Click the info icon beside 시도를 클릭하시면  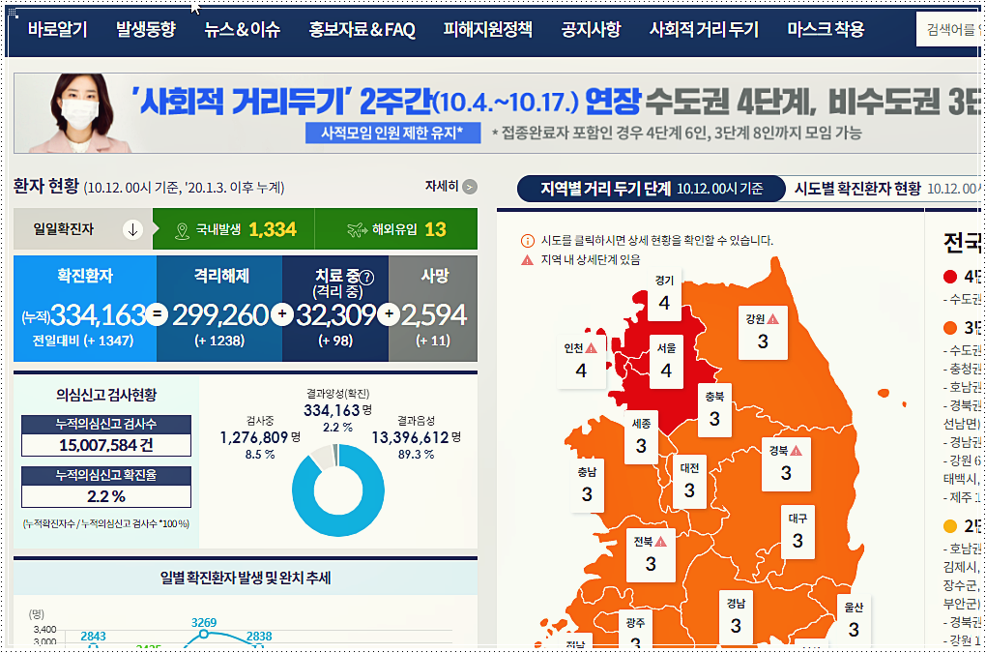[x=528, y=240]
